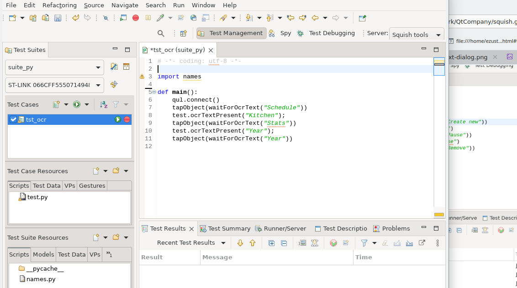Uncheck the tst_ocr test case checkbox
Image resolution: width=517 pixels, height=288 pixels.
(13, 119)
